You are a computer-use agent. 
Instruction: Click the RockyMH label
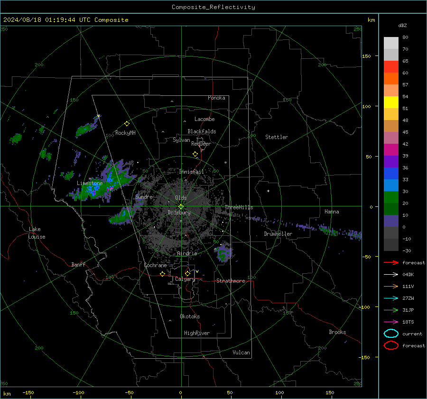pyautogui.click(x=125, y=133)
